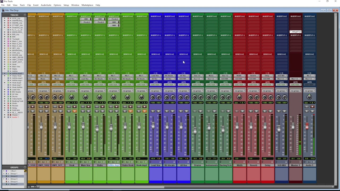Open Audio 1 group assignment selector
The image size is (340, 191).
[309, 91]
